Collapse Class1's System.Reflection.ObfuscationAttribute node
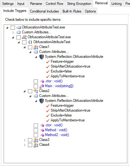The image size is (130, 166). click(36, 57)
